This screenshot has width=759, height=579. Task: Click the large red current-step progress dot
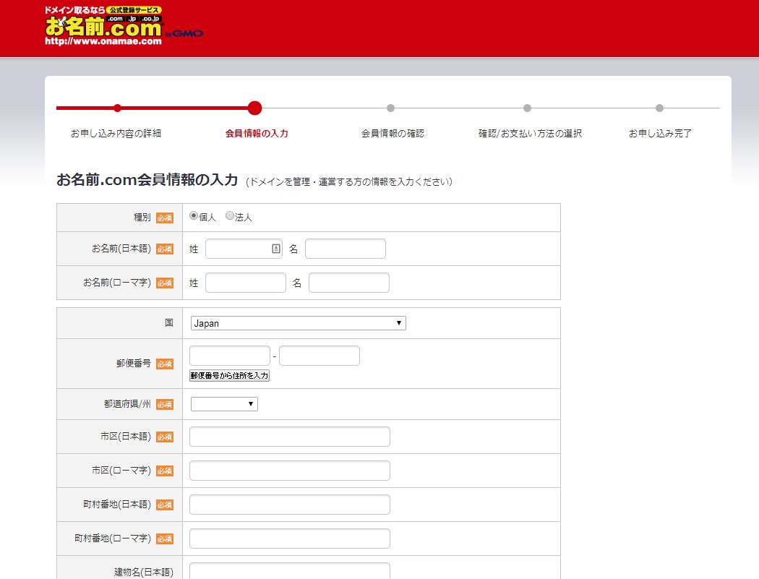254,108
